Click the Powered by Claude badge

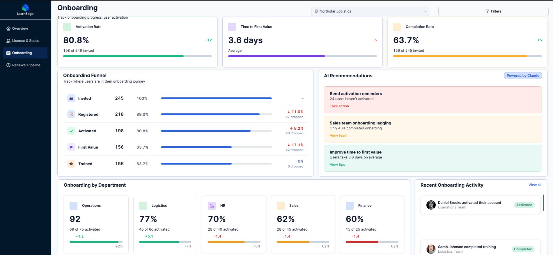click(523, 76)
